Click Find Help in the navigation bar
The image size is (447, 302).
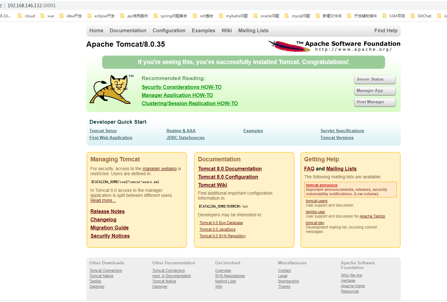386,30
